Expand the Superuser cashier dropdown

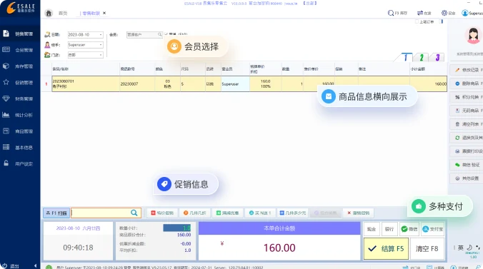pyautogui.click(x=101, y=45)
